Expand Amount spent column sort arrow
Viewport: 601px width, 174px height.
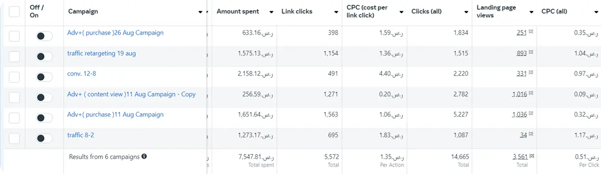[272, 12]
